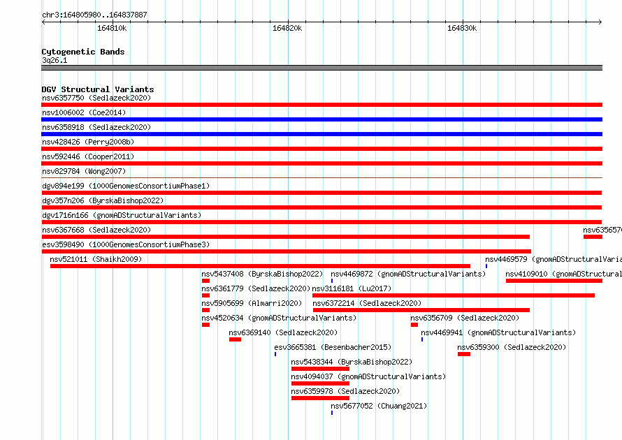Click the nsv6359978 (Sedlazeck2020) label
622x440 pixels.
(x=345, y=391)
